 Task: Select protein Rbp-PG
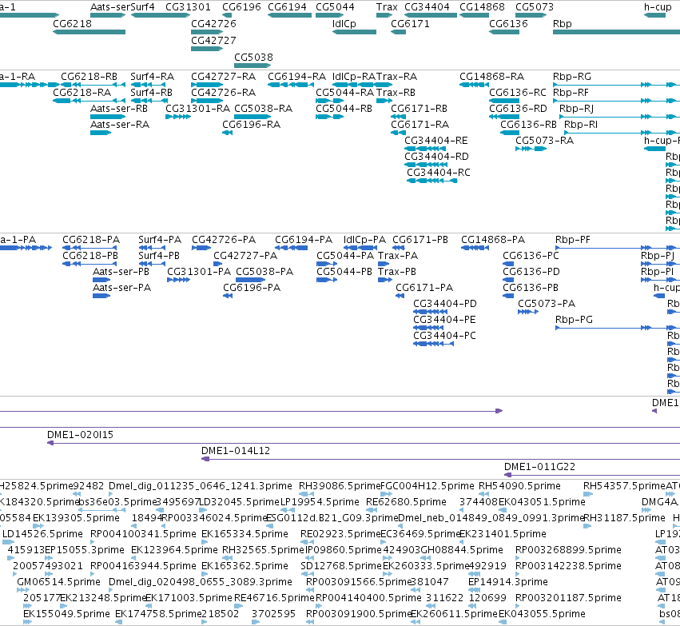pyautogui.click(x=574, y=320)
